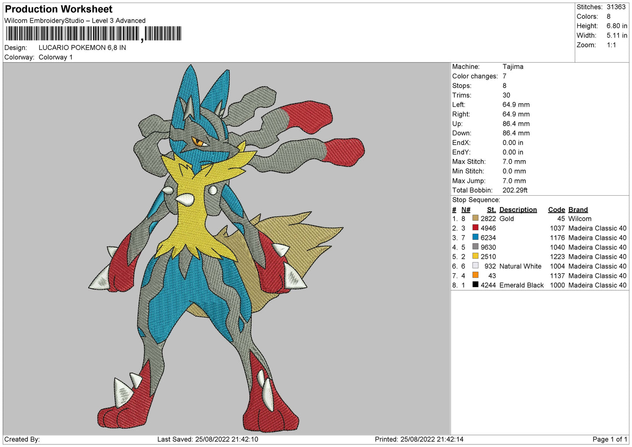The image size is (632, 447).
Task: Click the Zoom value '1:1'
Action: pos(611,45)
